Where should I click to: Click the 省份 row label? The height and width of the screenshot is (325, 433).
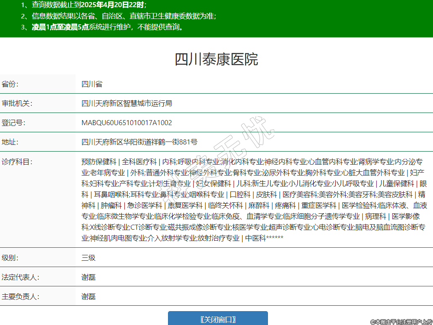pyautogui.click(x=10, y=84)
